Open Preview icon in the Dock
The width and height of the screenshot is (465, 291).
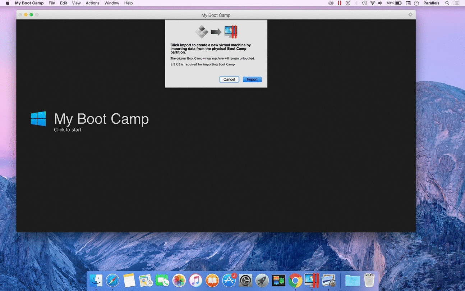click(328, 281)
